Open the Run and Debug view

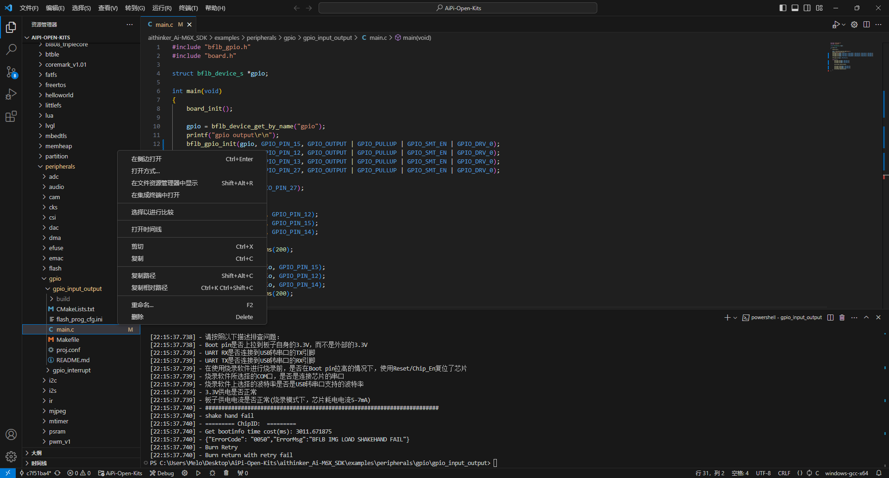[x=11, y=94]
